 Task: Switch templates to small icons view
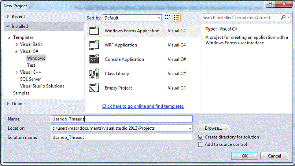(168, 17)
